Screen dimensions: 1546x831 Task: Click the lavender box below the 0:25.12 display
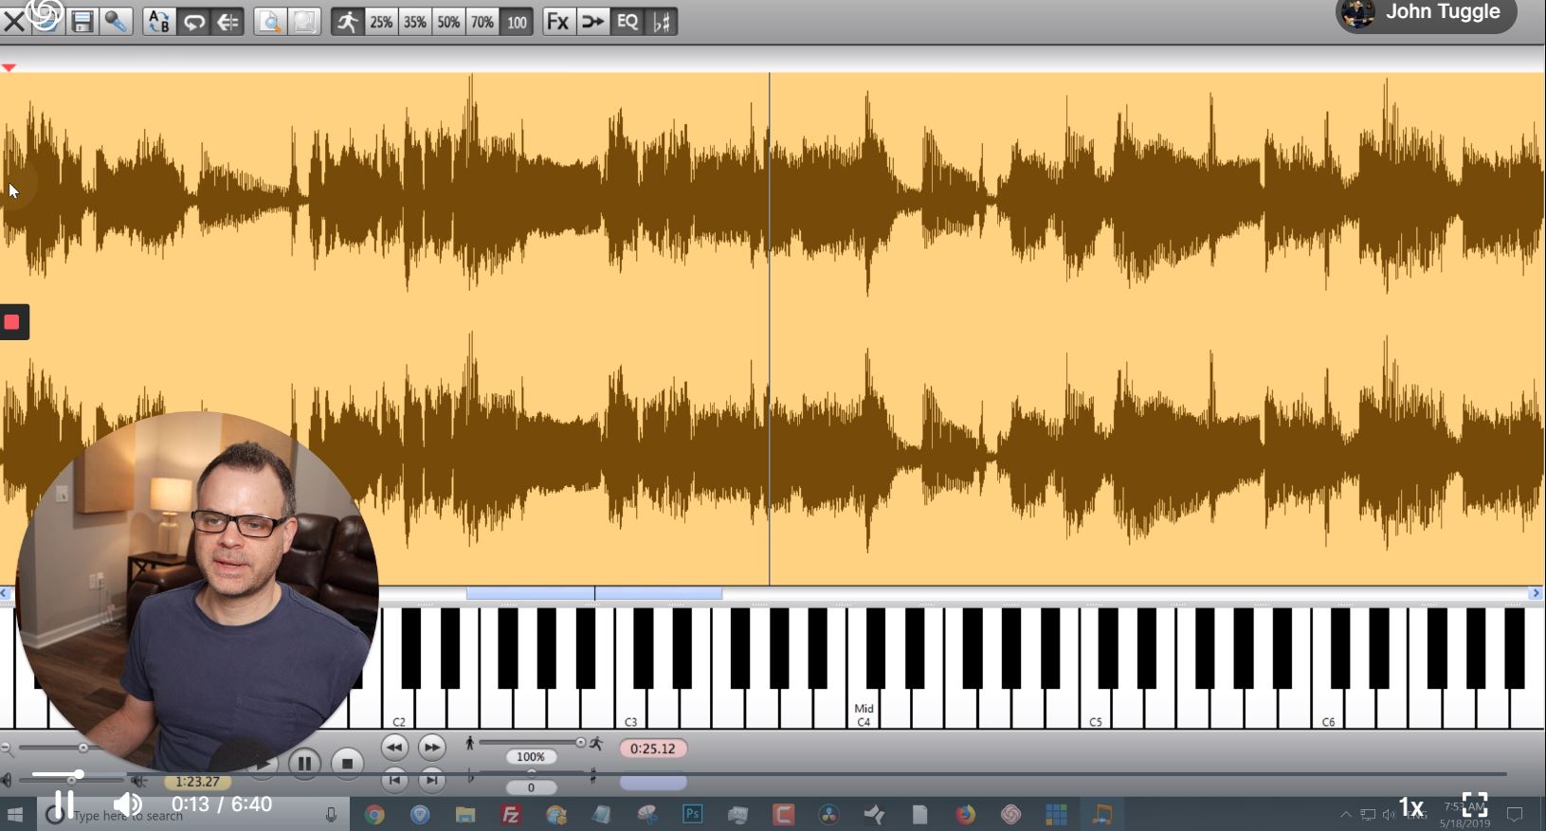coord(653,783)
